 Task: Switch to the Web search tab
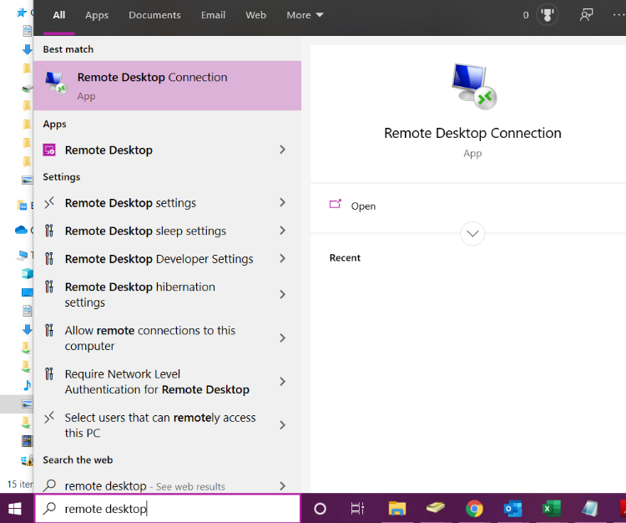(x=256, y=15)
